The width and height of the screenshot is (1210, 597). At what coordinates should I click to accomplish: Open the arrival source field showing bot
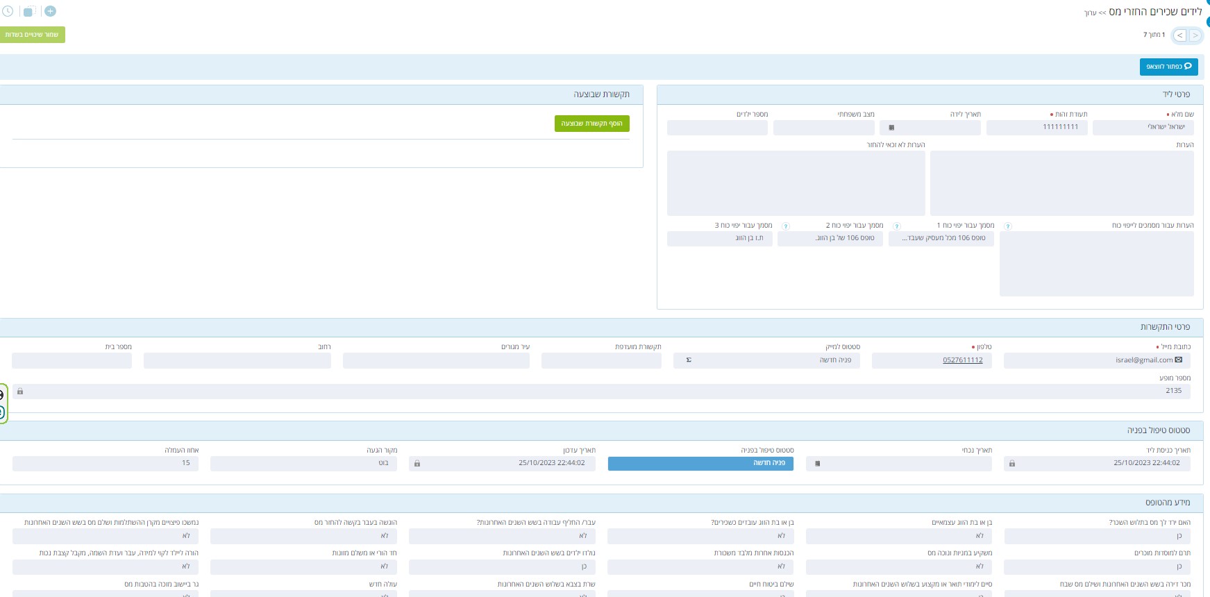304,463
